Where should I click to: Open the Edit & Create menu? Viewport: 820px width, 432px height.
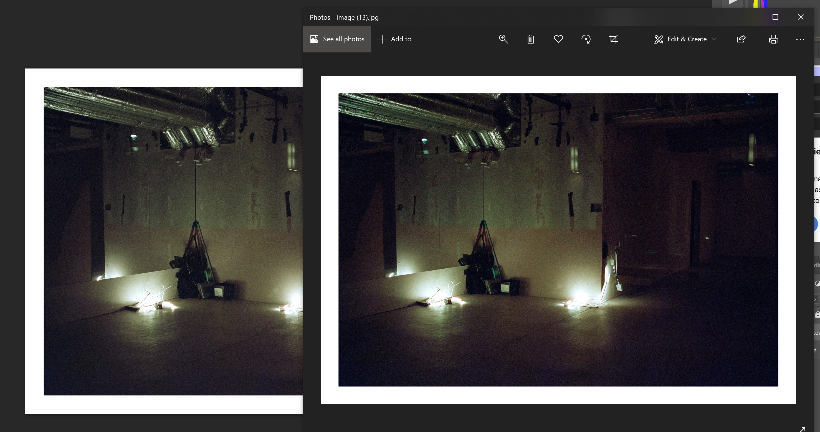[x=687, y=39]
